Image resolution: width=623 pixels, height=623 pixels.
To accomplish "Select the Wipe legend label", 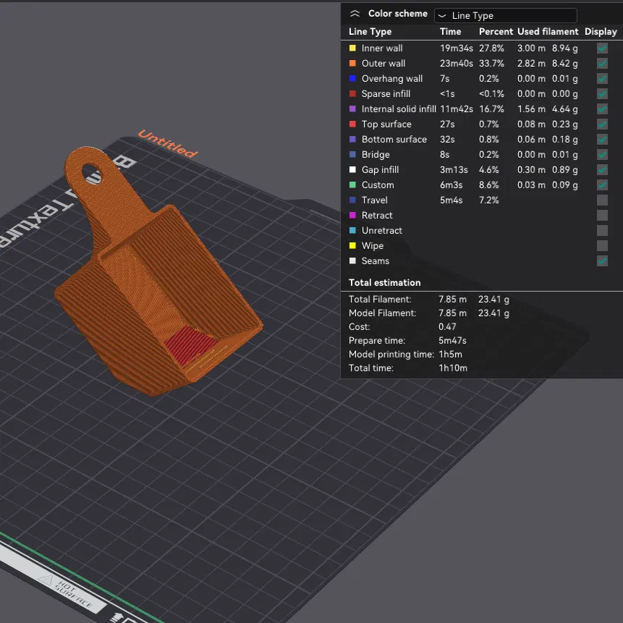I will [x=373, y=245].
